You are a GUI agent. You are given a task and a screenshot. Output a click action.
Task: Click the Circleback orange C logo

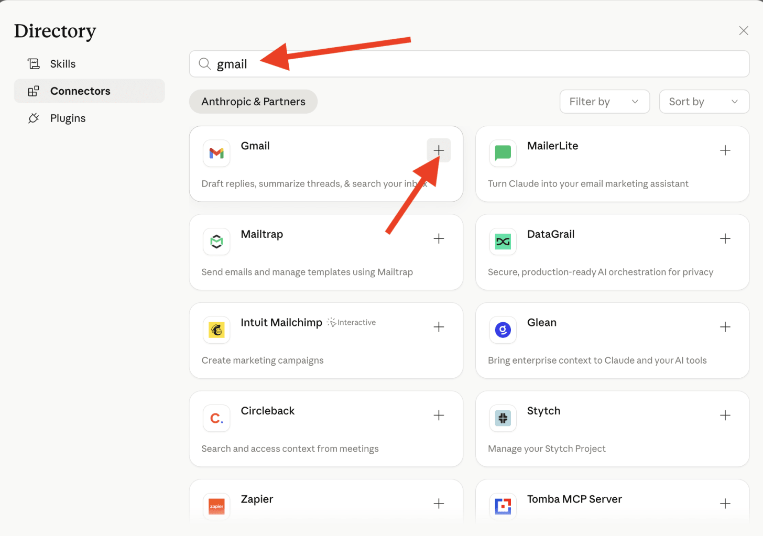tap(216, 418)
